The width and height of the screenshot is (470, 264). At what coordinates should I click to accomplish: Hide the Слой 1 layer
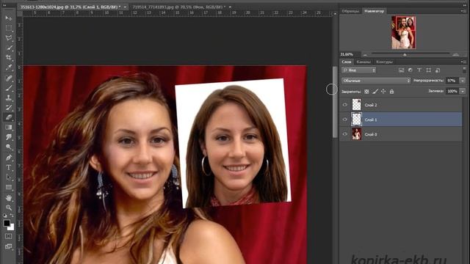344,120
